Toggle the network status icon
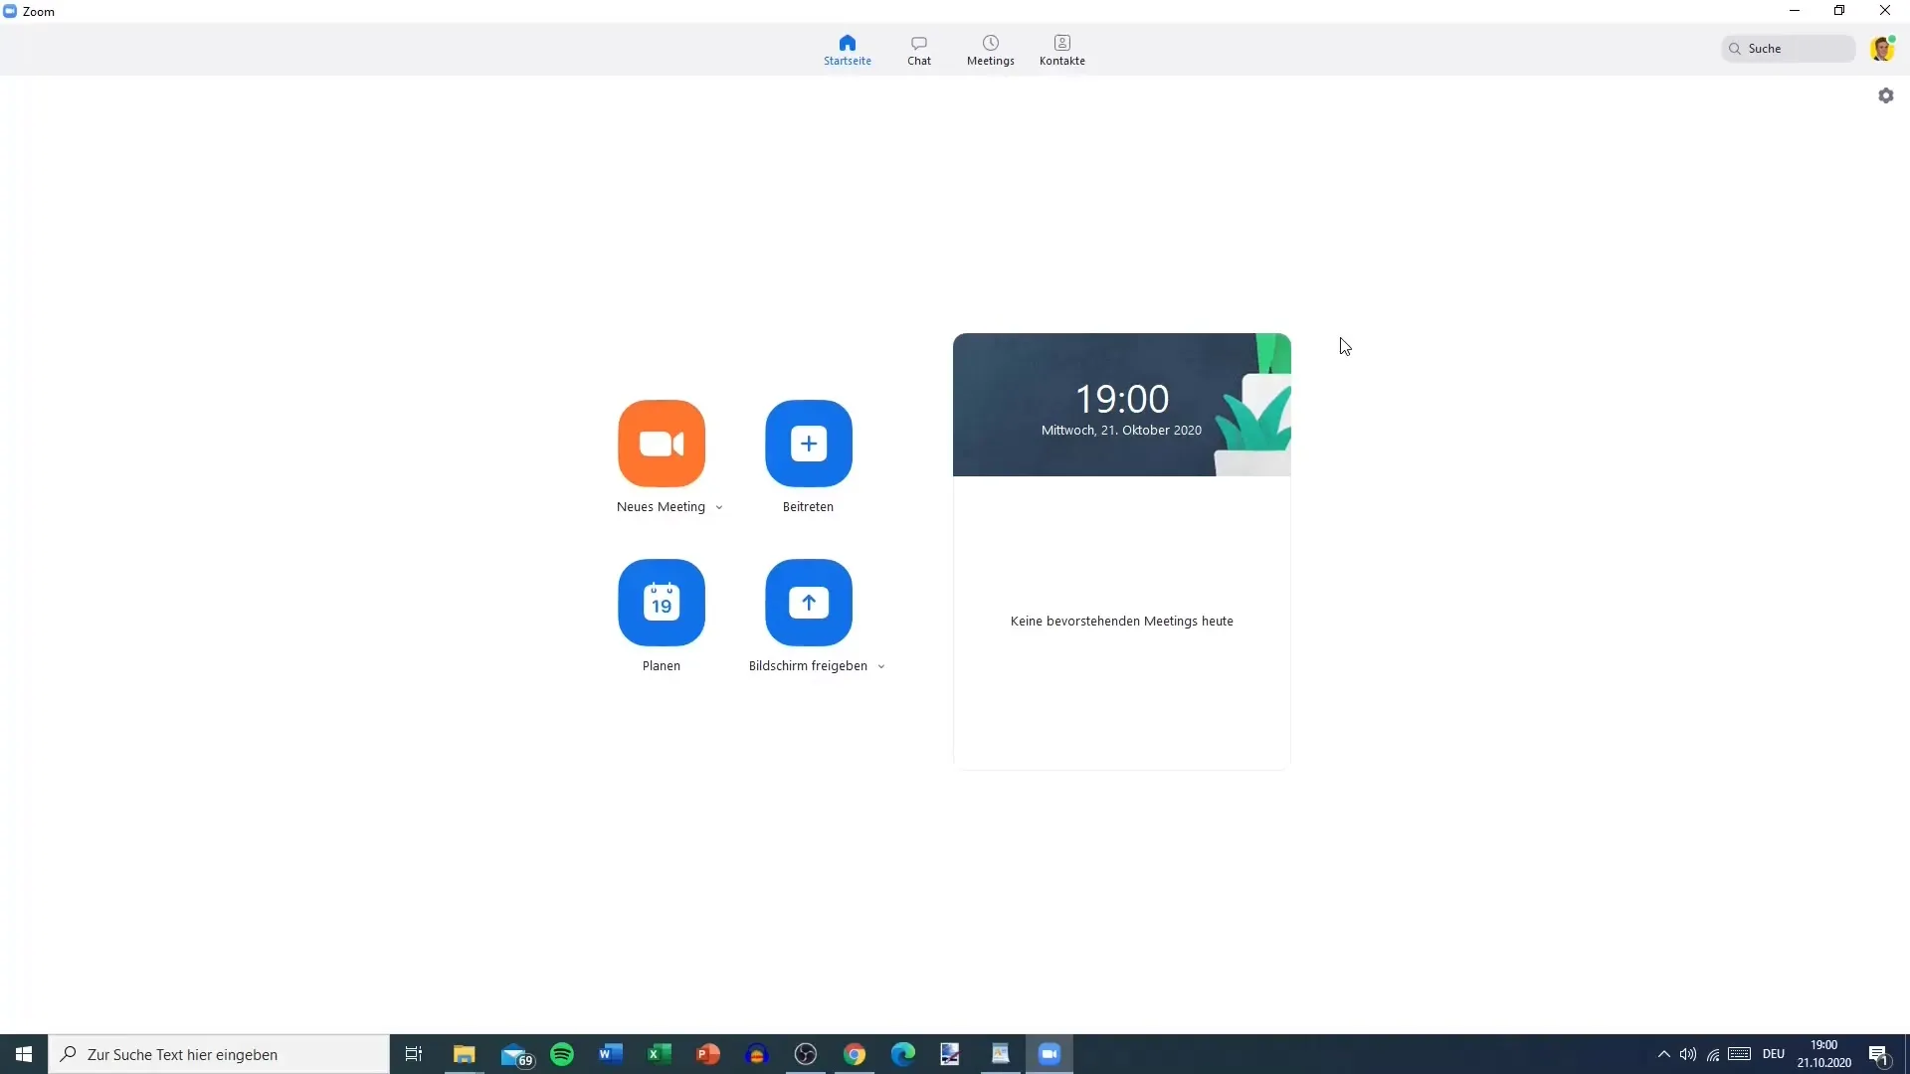 click(x=1713, y=1054)
